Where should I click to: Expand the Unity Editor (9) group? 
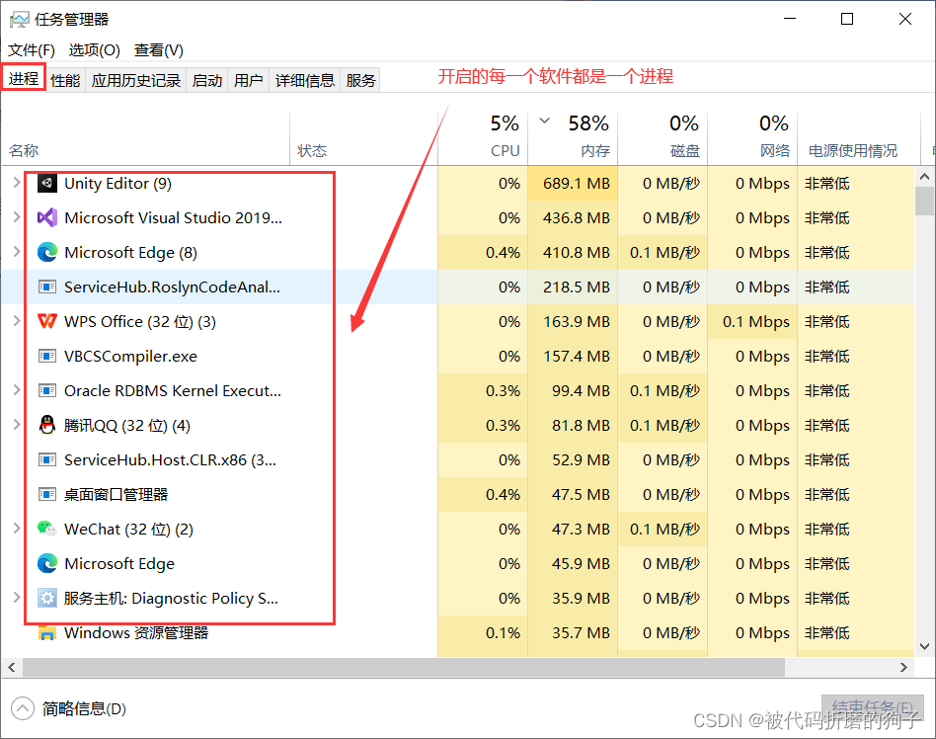pos(17,183)
